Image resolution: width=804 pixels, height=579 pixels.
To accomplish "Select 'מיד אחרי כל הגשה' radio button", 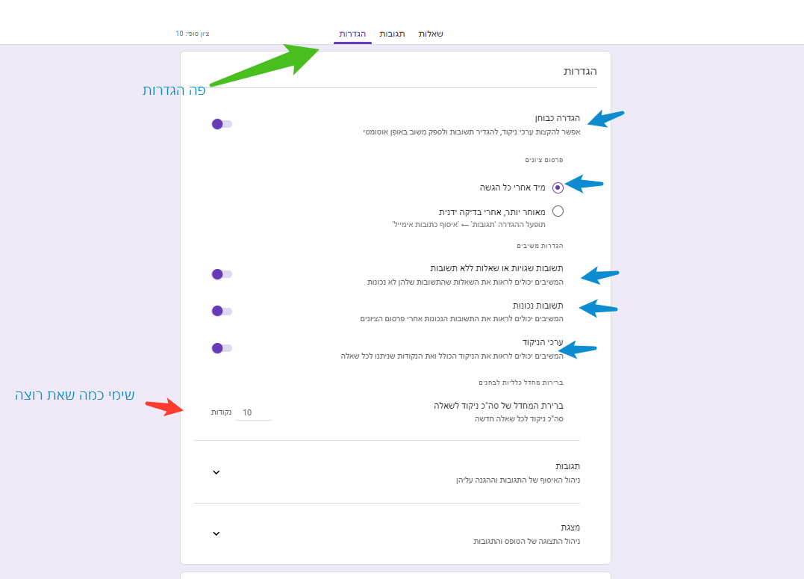I will (x=558, y=188).
